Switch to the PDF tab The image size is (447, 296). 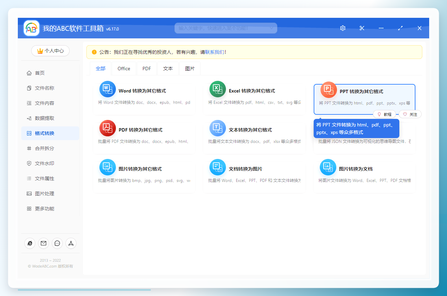[147, 69]
